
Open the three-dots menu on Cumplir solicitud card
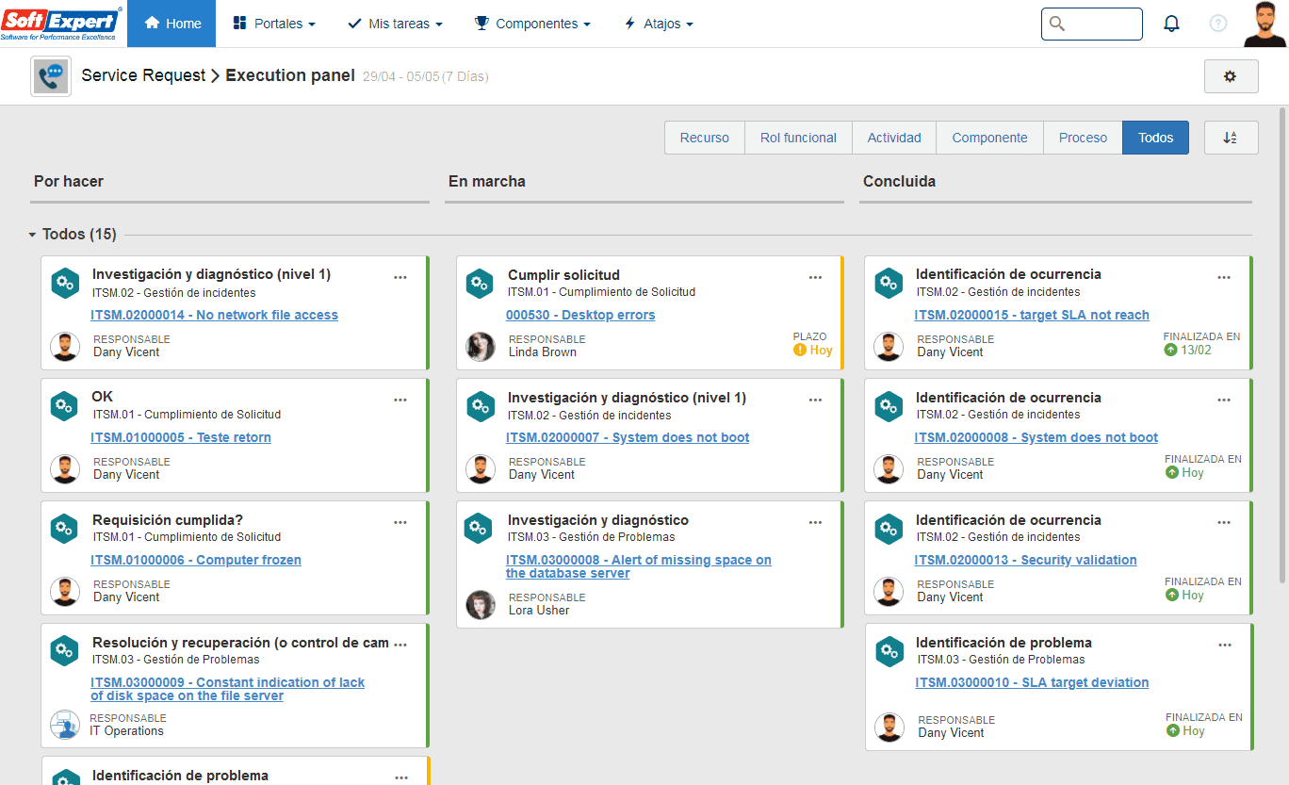[x=816, y=277]
